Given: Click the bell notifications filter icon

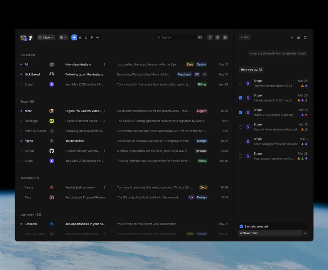Looking at the screenshot, I should coord(92,37).
